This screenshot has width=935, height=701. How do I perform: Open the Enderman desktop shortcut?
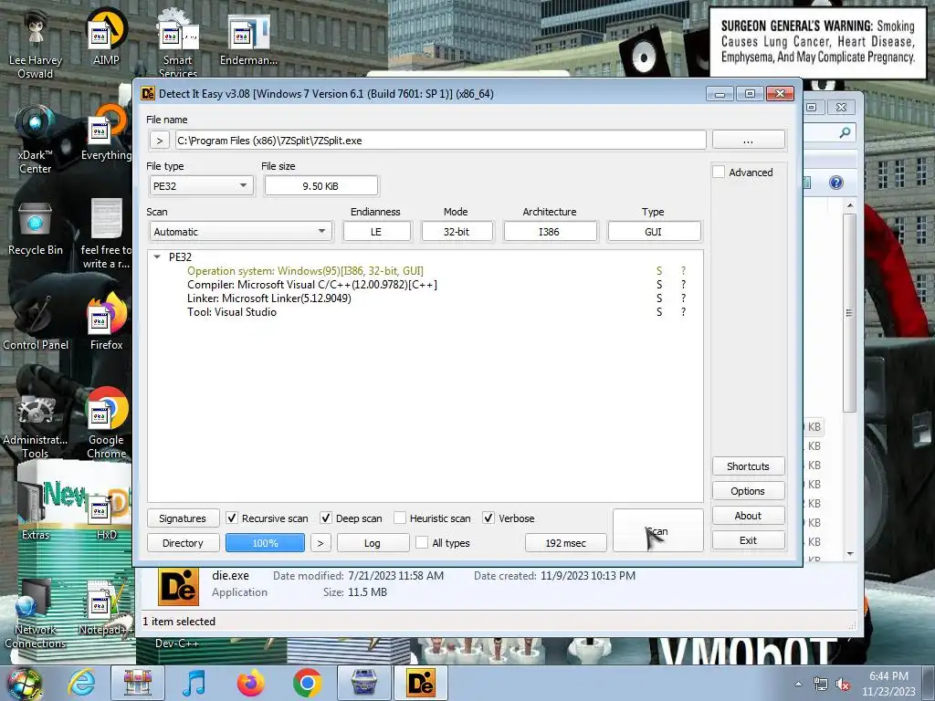click(248, 38)
